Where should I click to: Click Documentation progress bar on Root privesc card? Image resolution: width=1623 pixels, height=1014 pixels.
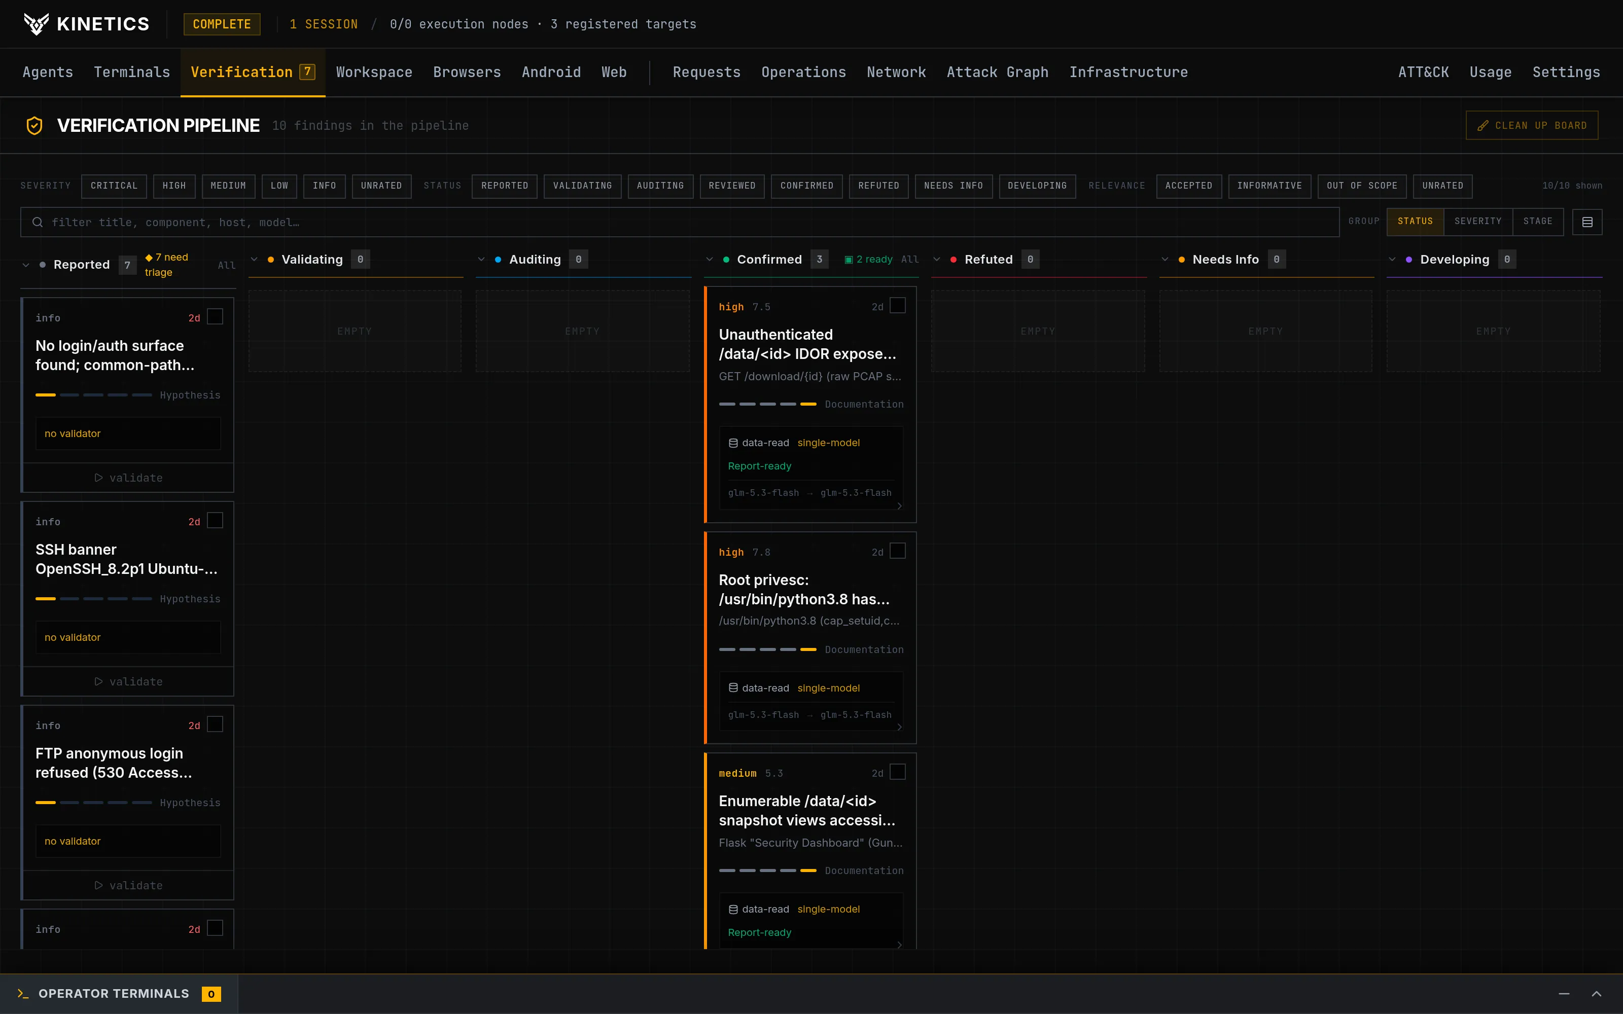click(x=767, y=649)
